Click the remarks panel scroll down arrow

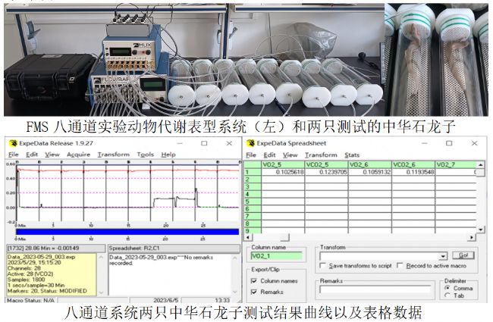coord(234,292)
